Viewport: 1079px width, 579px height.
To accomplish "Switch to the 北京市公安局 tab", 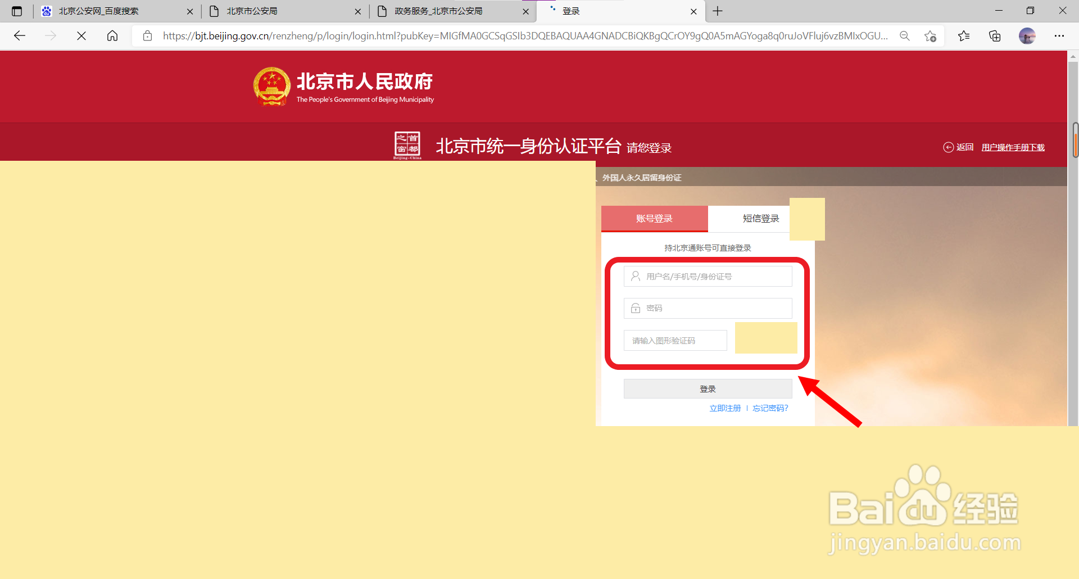I will click(x=284, y=11).
